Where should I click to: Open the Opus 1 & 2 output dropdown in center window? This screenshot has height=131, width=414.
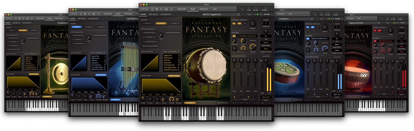[x=266, y=97]
